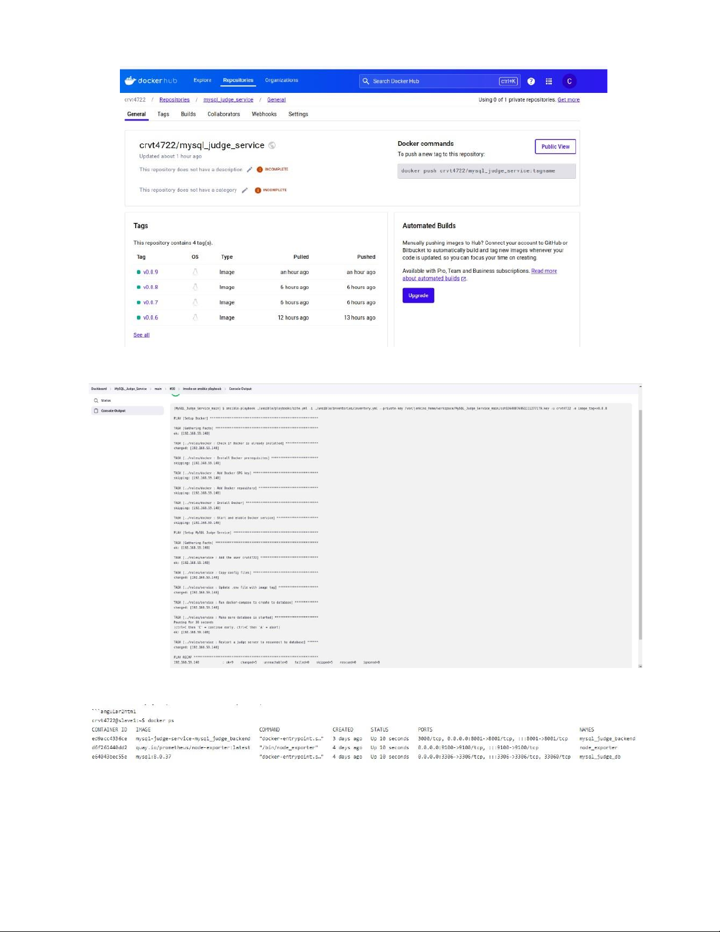Image resolution: width=720 pixels, height=932 pixels.
Task: Click the Repositories breadcrumb link
Action: (x=175, y=100)
